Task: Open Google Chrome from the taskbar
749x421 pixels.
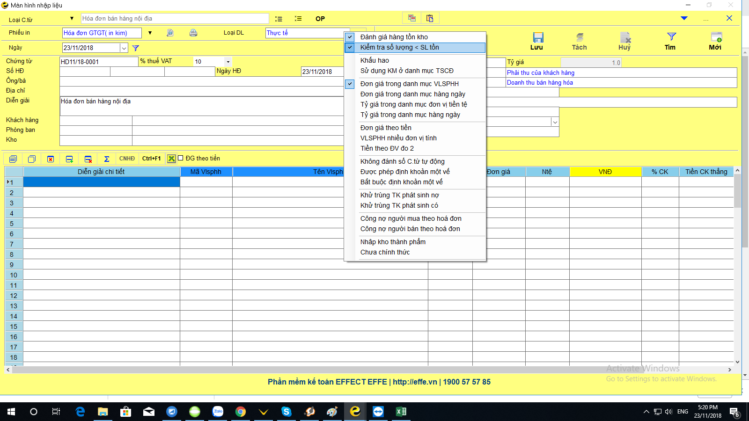Action: [x=241, y=412]
